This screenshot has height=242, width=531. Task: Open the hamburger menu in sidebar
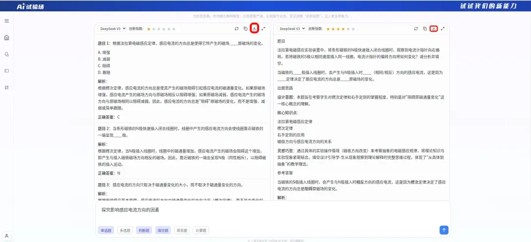[x=6, y=21]
